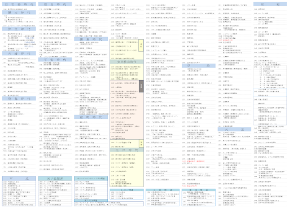Select the 飛鳥時代 era heading

19,99
